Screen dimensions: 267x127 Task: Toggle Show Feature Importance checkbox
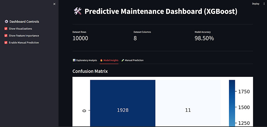(6, 35)
